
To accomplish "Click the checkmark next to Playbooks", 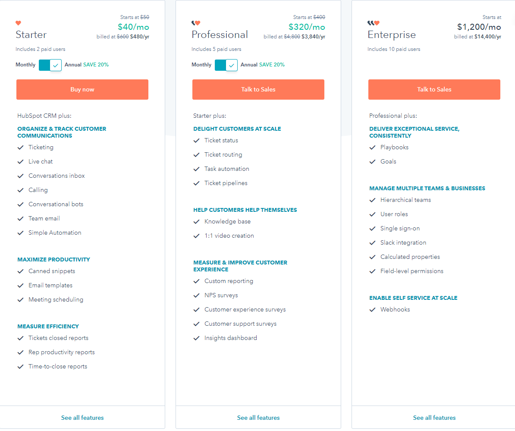I will (x=372, y=147).
